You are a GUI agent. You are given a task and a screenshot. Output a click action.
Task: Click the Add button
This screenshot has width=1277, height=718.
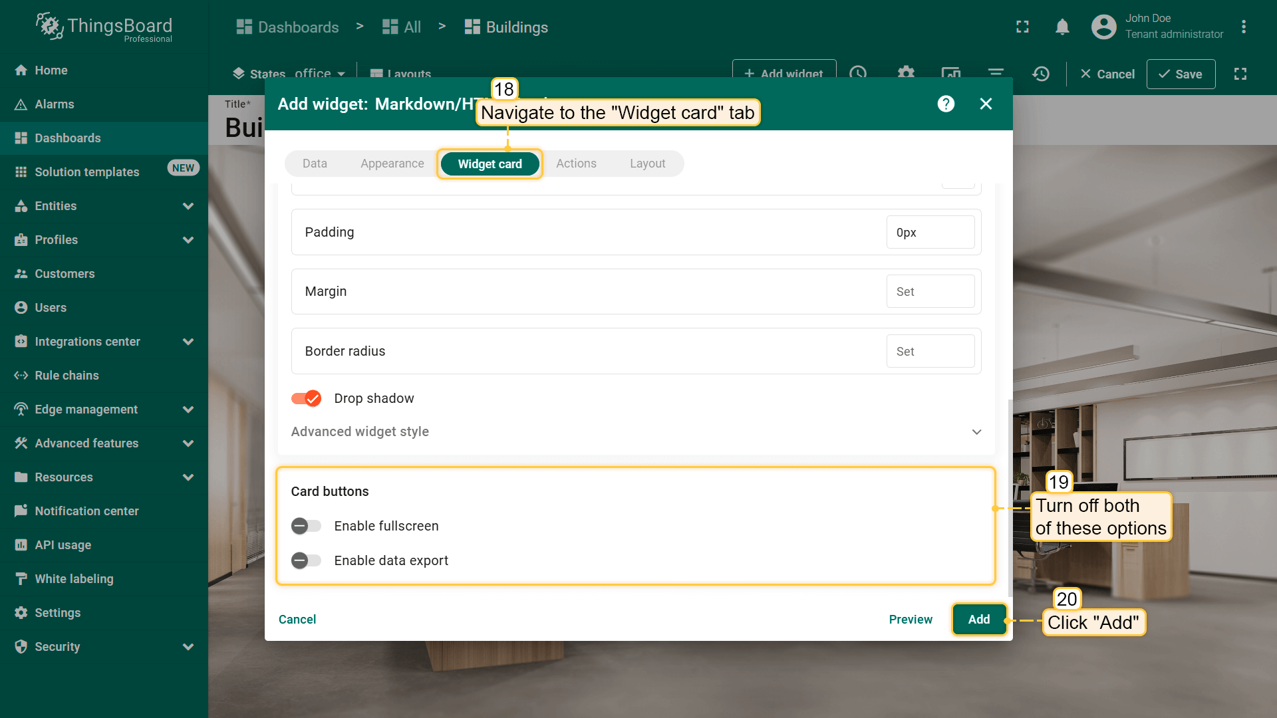tap(978, 619)
